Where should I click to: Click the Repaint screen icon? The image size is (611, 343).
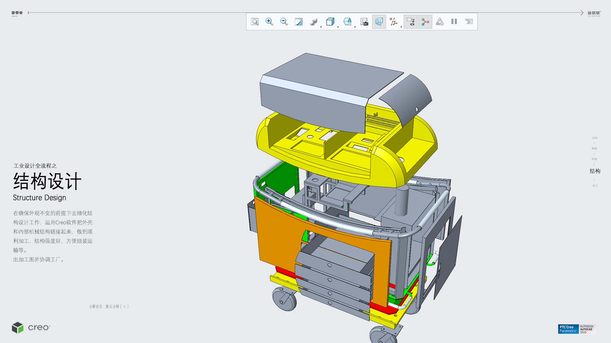tap(298, 22)
